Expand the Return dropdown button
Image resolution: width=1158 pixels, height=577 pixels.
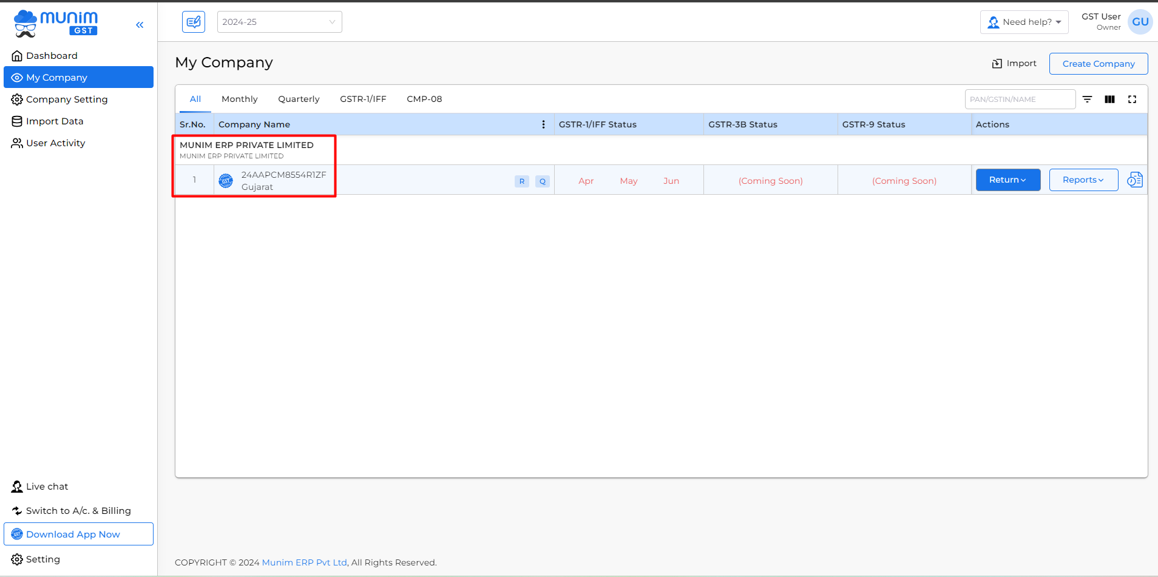point(1008,180)
